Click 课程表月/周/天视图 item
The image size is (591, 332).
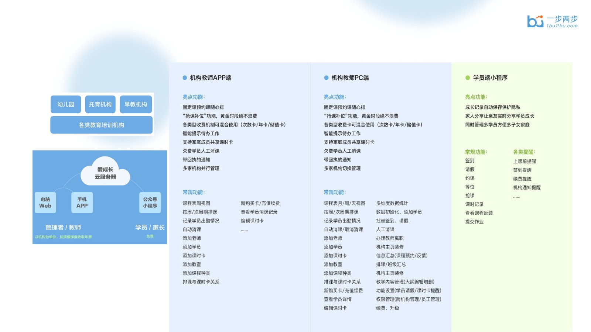345,203
